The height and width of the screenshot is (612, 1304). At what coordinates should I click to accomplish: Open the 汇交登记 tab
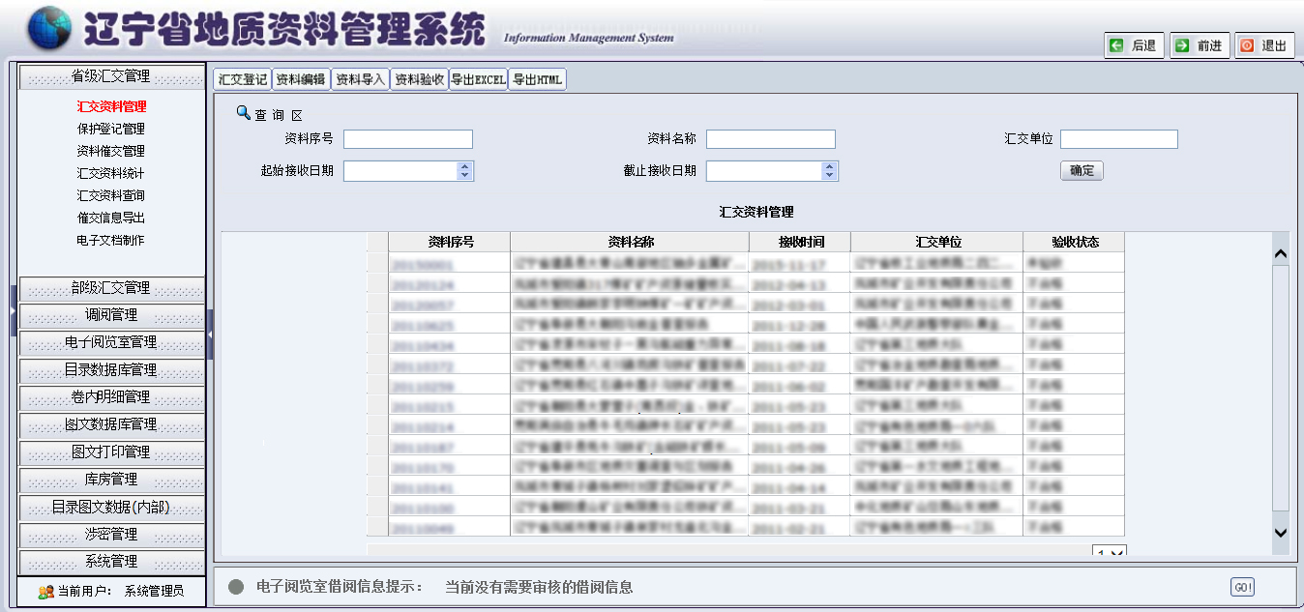(x=242, y=80)
